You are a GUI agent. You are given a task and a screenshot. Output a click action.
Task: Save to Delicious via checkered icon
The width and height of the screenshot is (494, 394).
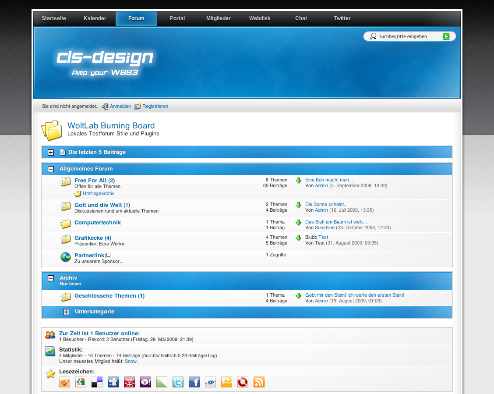pos(97,382)
